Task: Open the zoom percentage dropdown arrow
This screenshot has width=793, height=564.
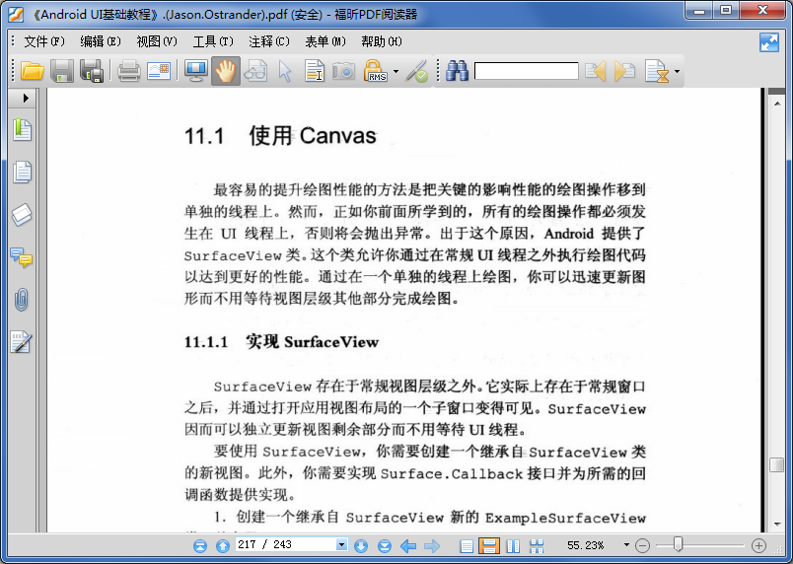Action: (x=626, y=545)
